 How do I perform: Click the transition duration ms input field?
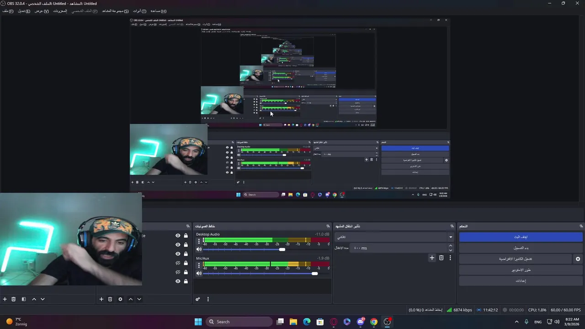(x=399, y=248)
